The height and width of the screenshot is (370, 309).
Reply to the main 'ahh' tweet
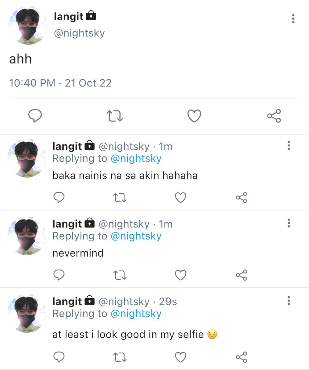coord(35,116)
